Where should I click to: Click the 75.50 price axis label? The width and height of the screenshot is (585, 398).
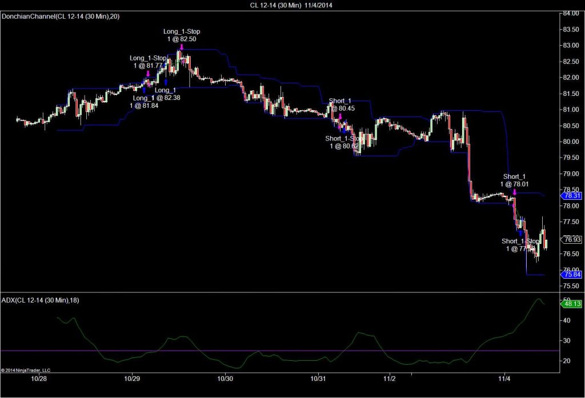[571, 286]
